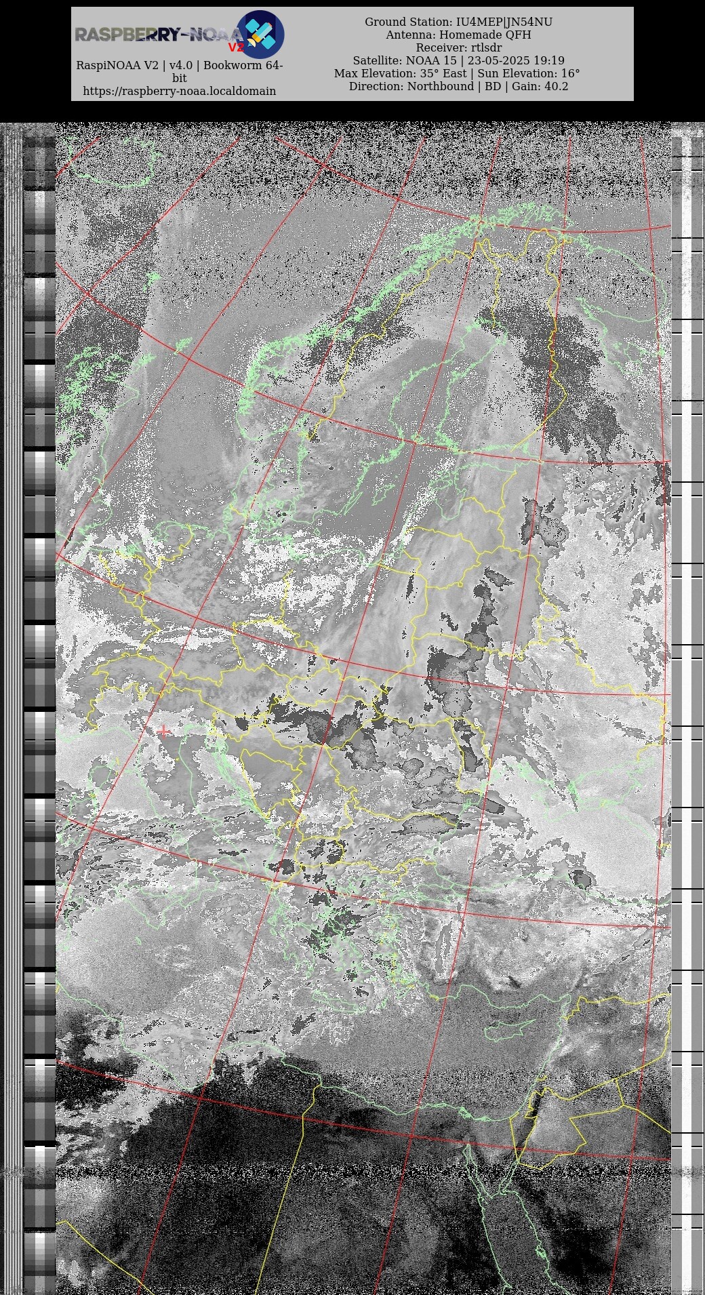Click the https://raspberry-noaa.localdomain URL text

tap(180, 91)
